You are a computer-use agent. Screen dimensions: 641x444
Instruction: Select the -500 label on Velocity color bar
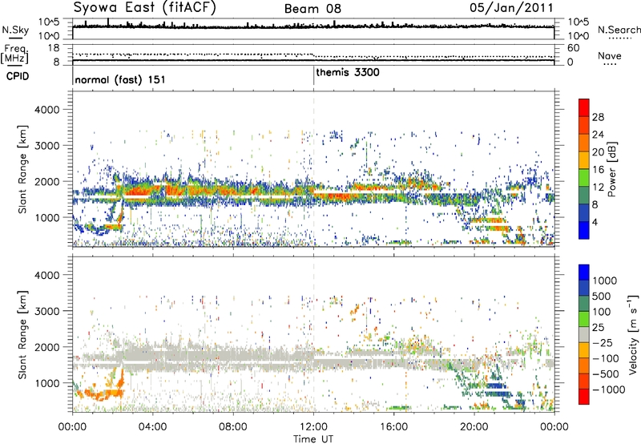coord(607,373)
